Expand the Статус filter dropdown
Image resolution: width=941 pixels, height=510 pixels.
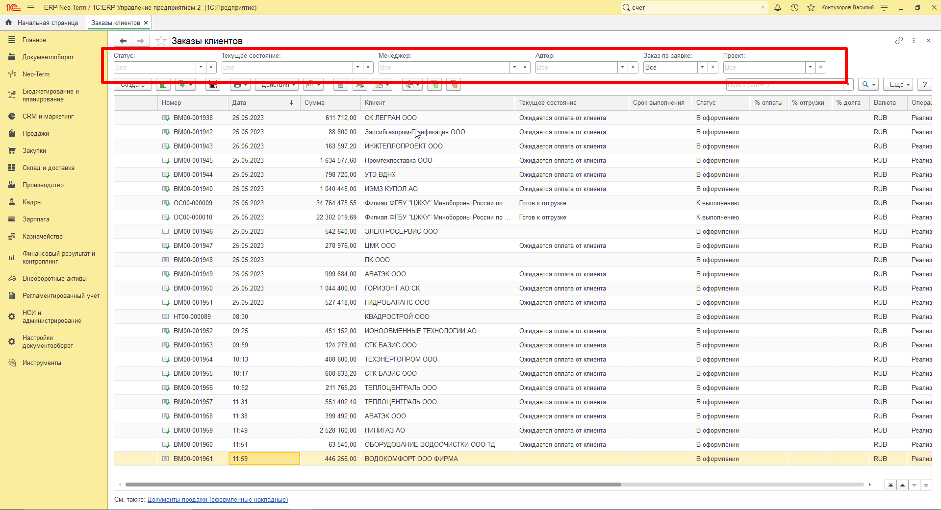(201, 67)
